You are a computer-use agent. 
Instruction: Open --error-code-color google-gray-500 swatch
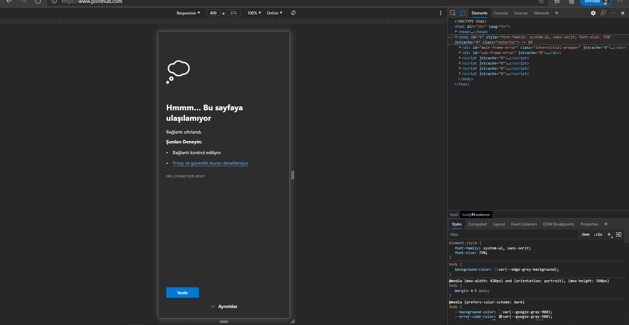pos(501,316)
